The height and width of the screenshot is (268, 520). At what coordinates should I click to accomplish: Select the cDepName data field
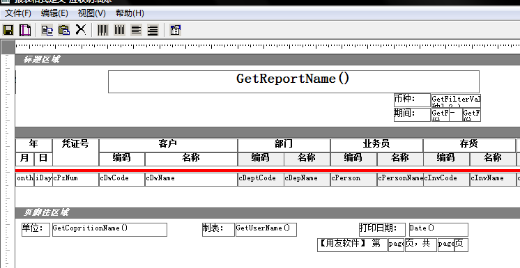click(307, 179)
